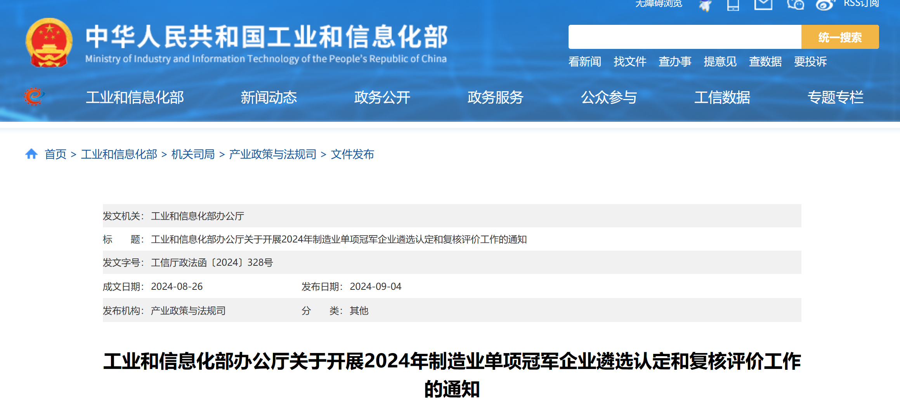This screenshot has width=900, height=400.
Task: Go to 专题专栏 navigation item
Action: (835, 97)
